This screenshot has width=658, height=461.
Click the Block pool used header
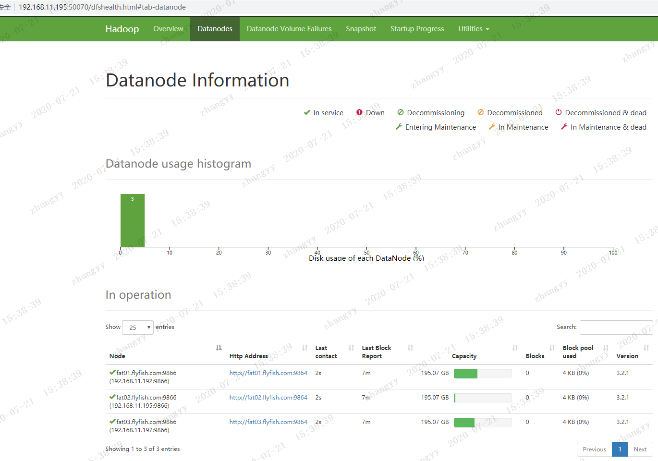[x=578, y=352]
